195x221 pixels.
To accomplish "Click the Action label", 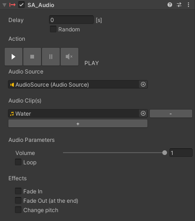I will [17, 39].
